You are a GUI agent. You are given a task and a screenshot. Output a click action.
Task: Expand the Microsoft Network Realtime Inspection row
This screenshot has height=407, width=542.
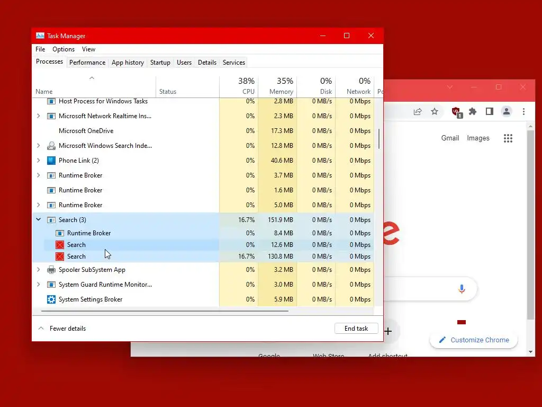(38, 116)
